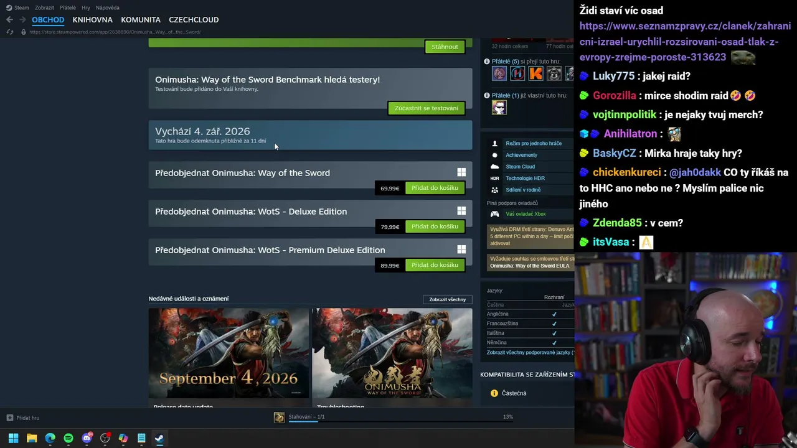Open the Nápověda menu
The height and width of the screenshot is (448, 797).
point(108,7)
